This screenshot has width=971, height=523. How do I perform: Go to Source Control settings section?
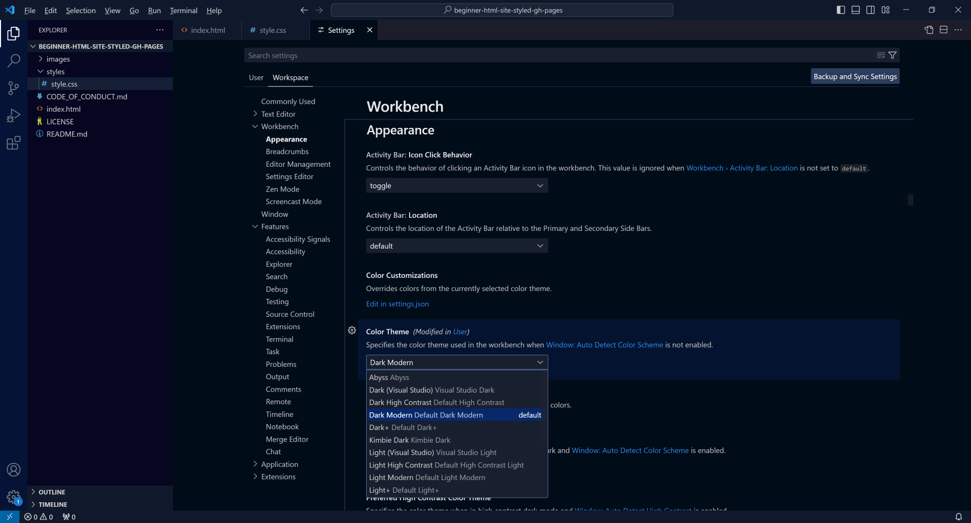click(290, 314)
